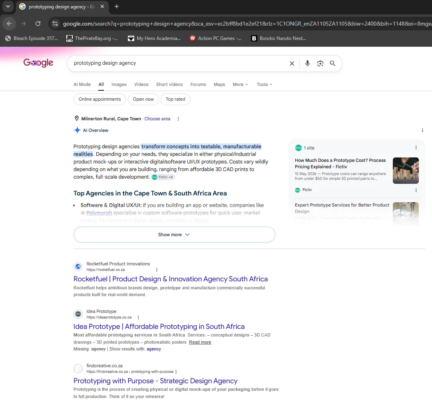
Task: Open the tab search chevron in title bar
Action: click(x=8, y=6)
